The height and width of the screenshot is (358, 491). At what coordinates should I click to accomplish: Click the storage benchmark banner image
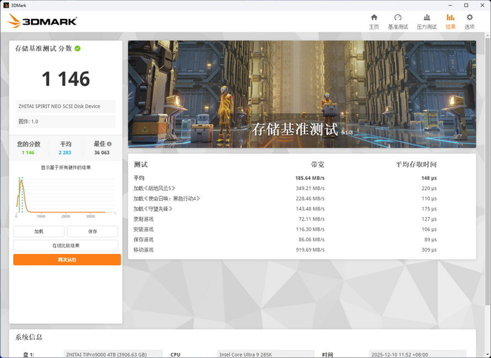[x=302, y=94]
